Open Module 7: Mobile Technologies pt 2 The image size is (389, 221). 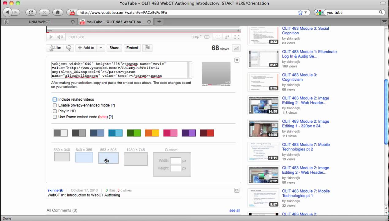(306, 147)
